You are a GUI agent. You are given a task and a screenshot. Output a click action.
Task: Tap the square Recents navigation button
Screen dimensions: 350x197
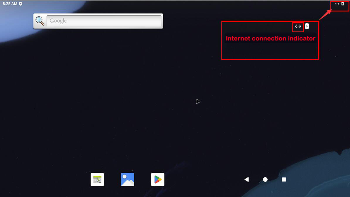click(x=284, y=179)
